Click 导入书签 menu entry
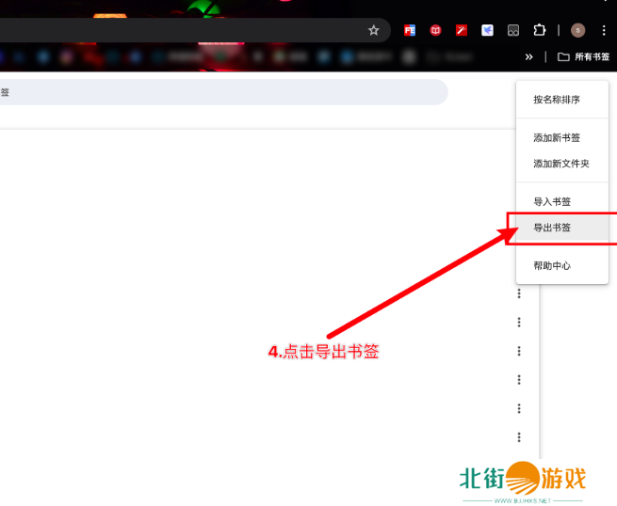The width and height of the screenshot is (617, 506). 552,201
